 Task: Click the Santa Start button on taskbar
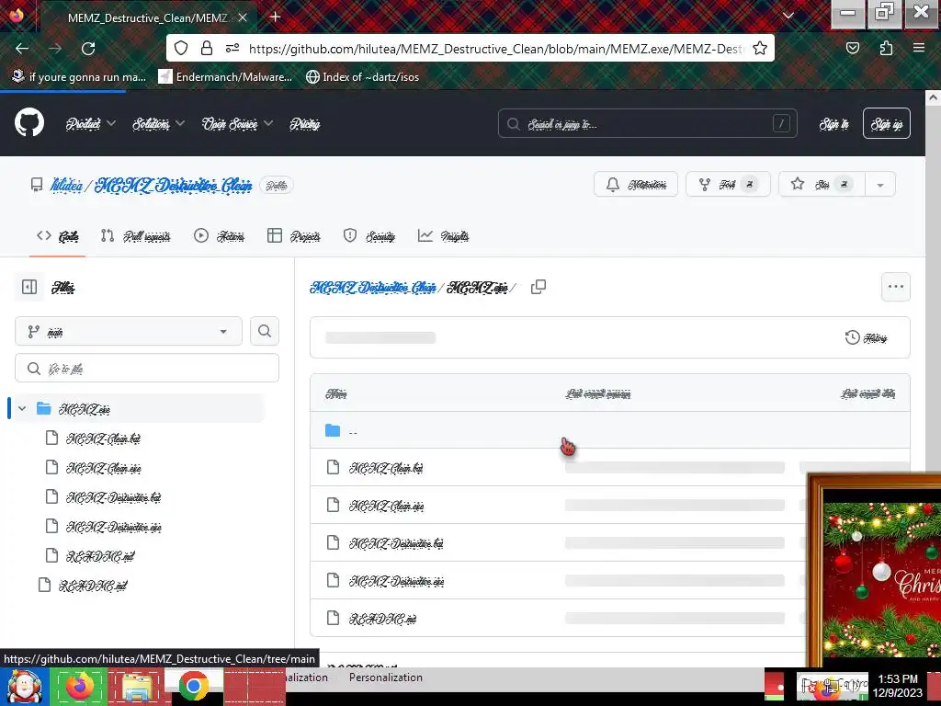click(24, 686)
